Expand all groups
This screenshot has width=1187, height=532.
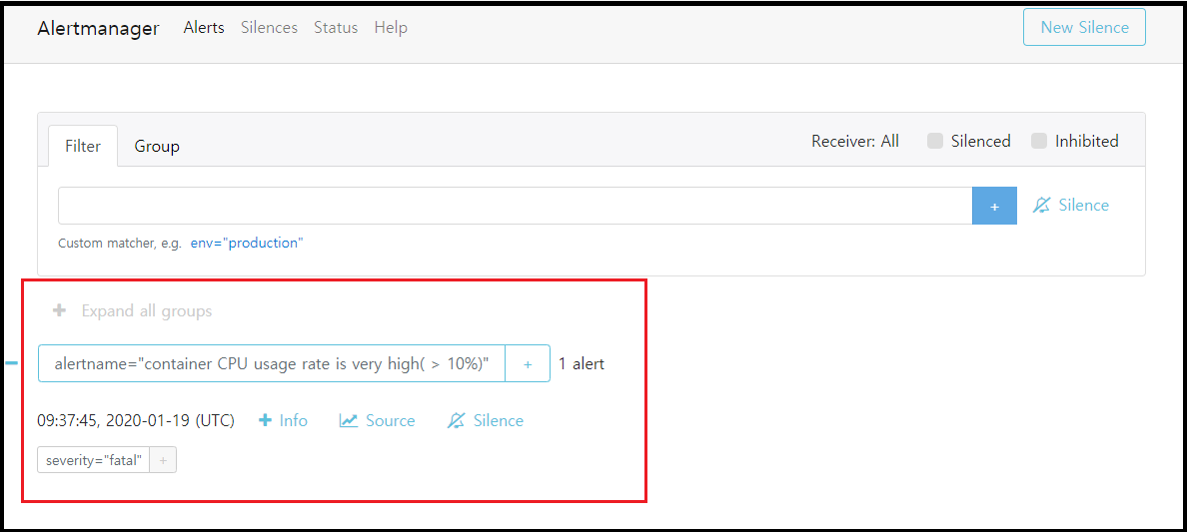coord(132,311)
